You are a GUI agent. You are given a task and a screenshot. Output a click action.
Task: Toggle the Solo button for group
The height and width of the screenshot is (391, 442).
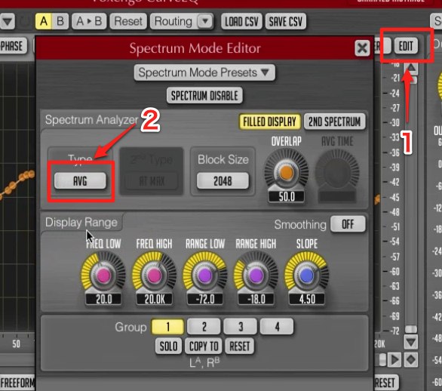coord(168,346)
